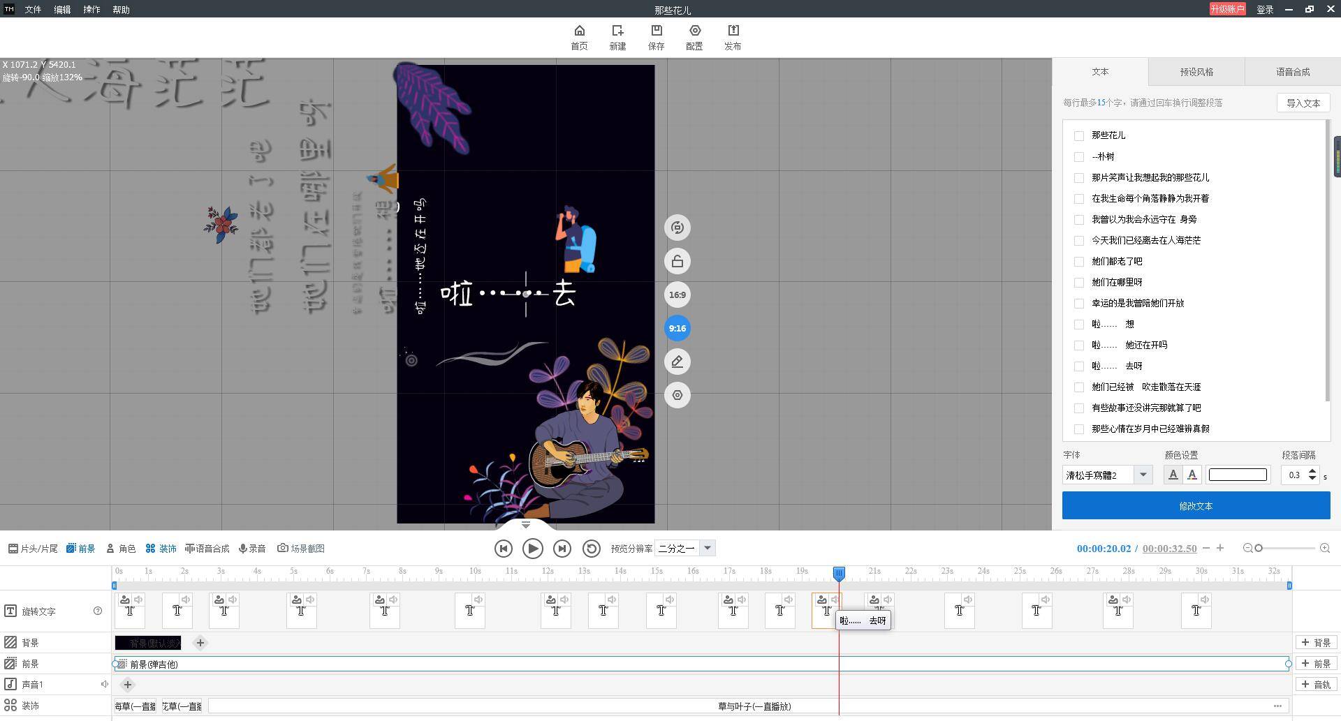Select the 9:16 aspect ratio

[x=677, y=328]
